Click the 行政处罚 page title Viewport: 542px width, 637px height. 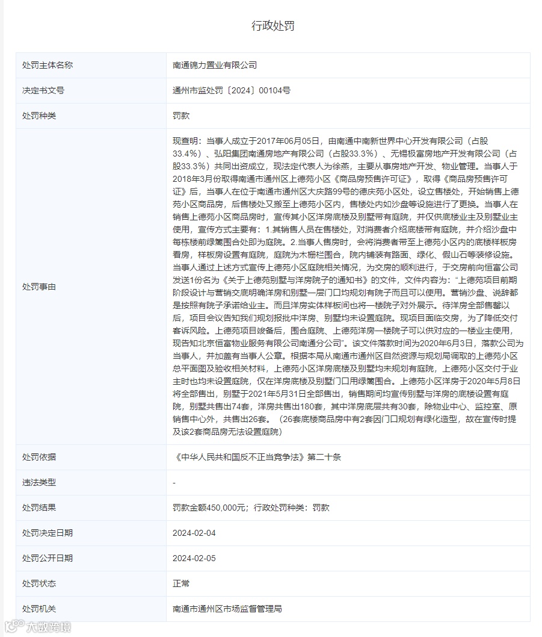(273, 26)
